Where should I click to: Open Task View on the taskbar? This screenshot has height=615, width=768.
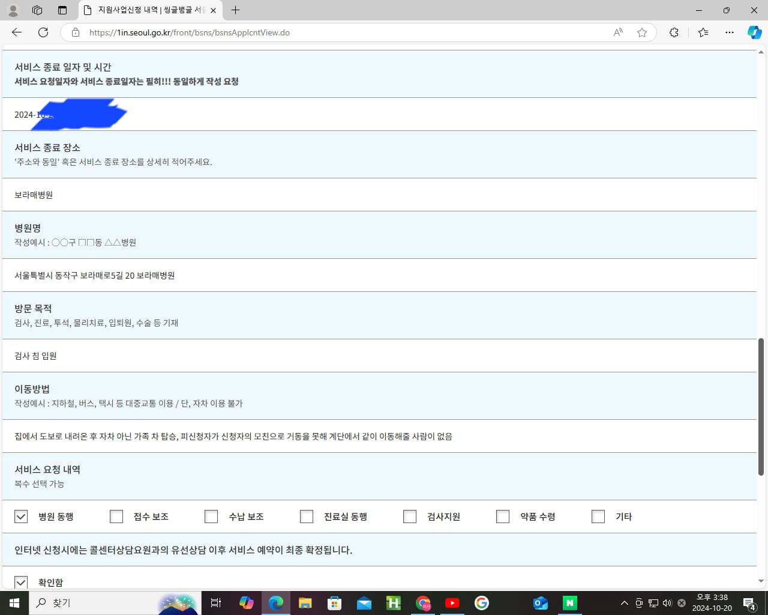point(216,603)
